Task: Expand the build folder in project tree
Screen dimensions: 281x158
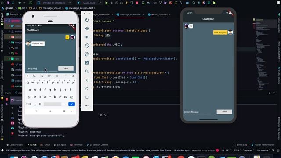Action: pos(10,37)
